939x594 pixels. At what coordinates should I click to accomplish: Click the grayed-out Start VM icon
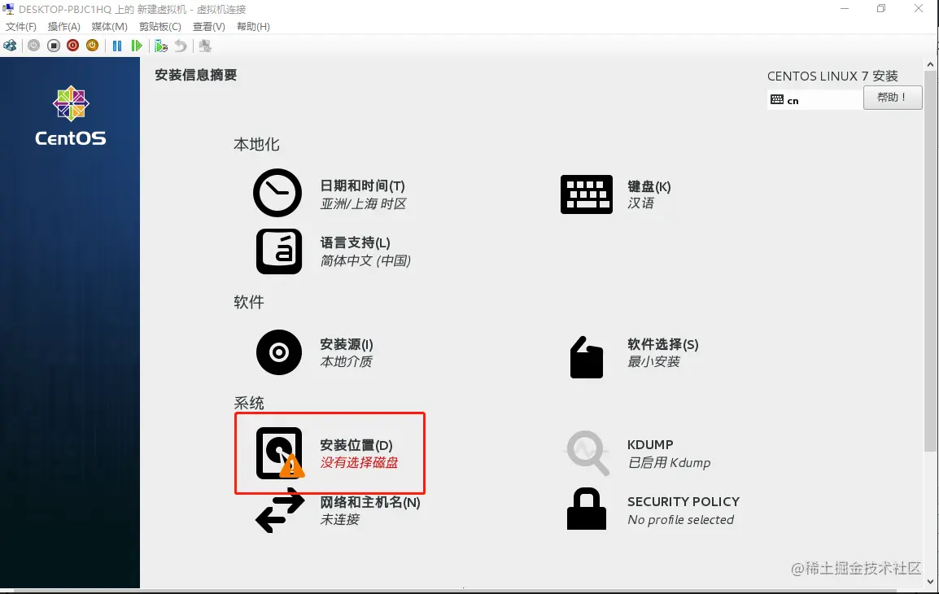pos(33,46)
